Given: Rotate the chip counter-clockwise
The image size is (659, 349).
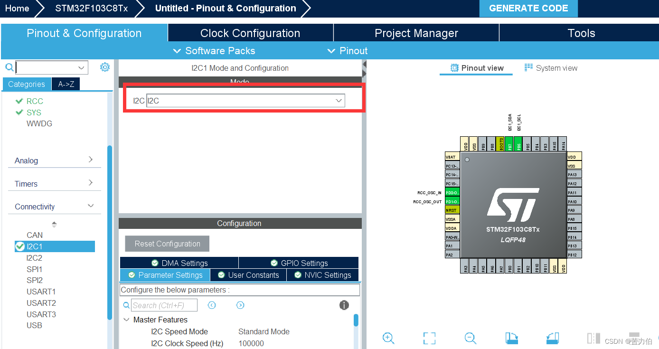Looking at the screenshot, I should (x=553, y=338).
